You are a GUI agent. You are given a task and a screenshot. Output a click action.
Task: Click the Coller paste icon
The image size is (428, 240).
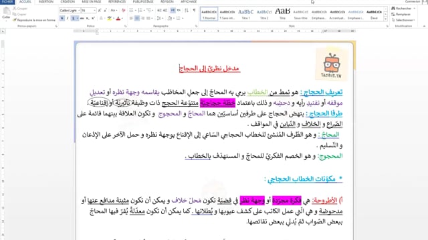coord(6,11)
